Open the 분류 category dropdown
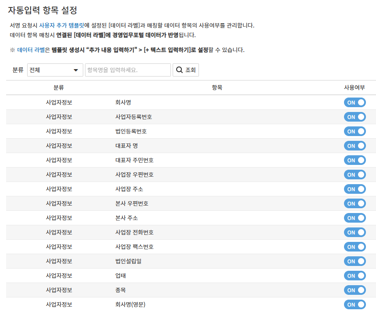This screenshot has height=311, width=376. point(55,70)
